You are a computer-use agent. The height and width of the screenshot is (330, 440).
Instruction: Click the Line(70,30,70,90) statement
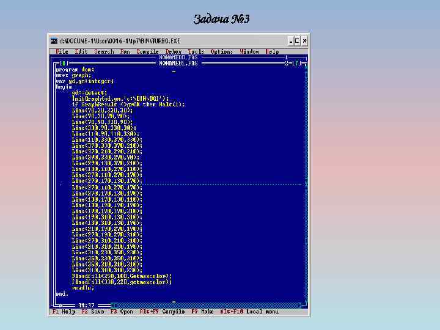101,116
